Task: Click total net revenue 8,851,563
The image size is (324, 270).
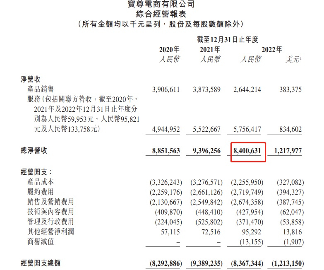Action: (x=166, y=151)
